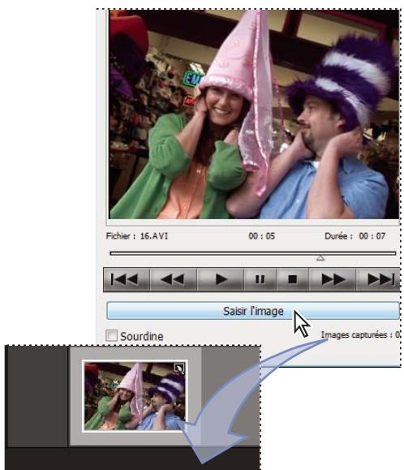Play the video clip

pos(221,279)
